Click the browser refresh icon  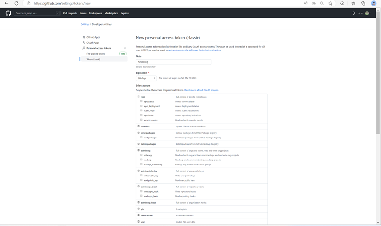[17, 3]
